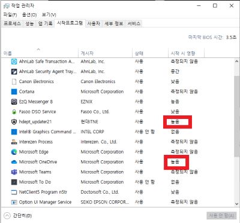Image resolution: width=240 pixels, height=223 pixels.
Task: Click the Task Manager title bar icon
Action: 7,6
